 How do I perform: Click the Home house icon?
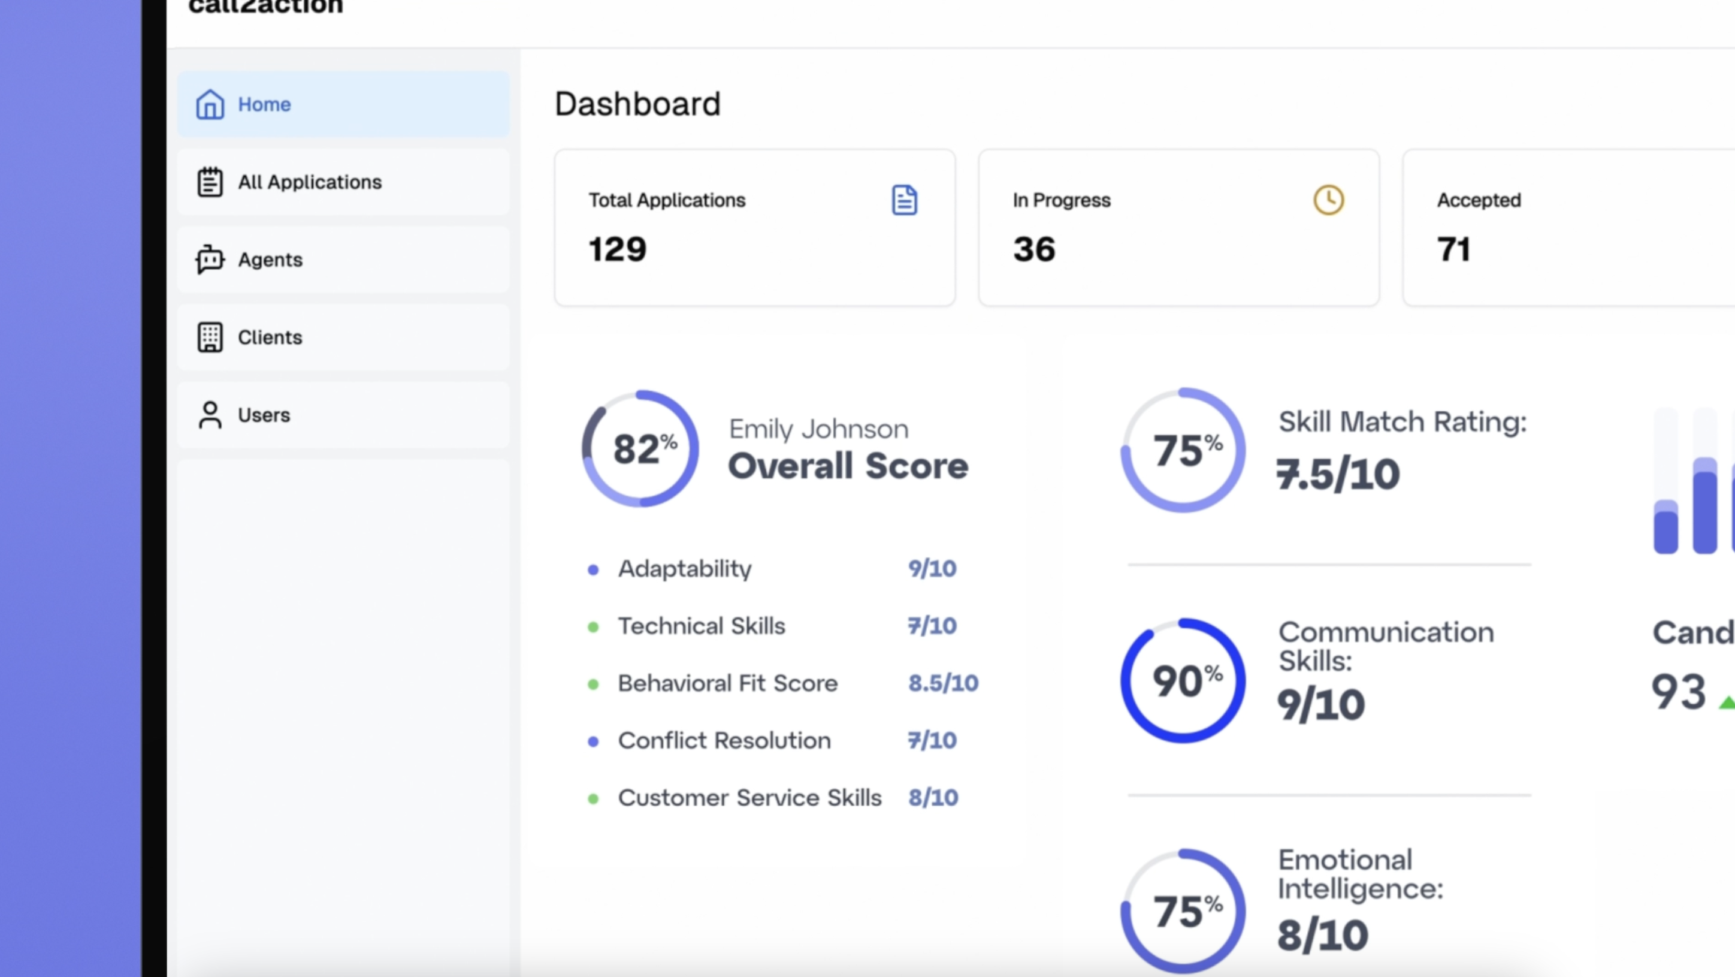pyautogui.click(x=210, y=104)
